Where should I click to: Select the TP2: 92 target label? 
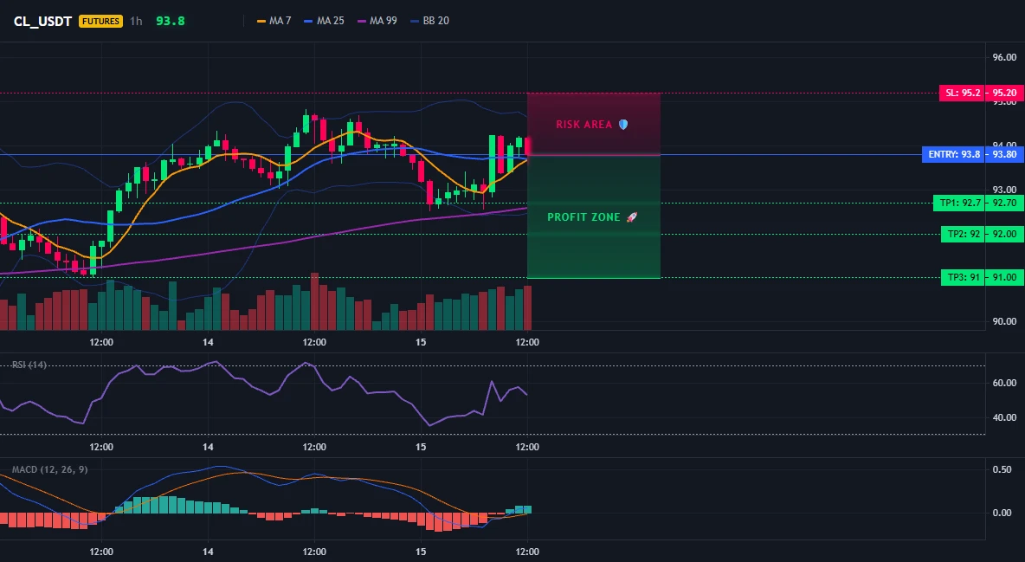tap(963, 234)
